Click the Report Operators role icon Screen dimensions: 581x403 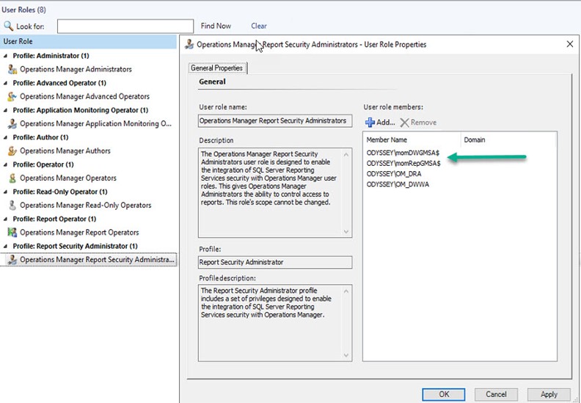click(12, 233)
